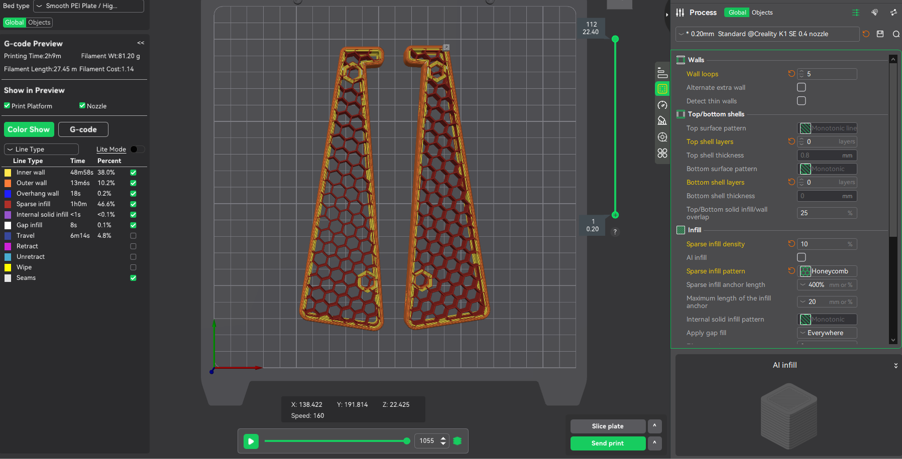Reset Sparse infill pattern value
The image size is (902, 459).
(x=792, y=271)
